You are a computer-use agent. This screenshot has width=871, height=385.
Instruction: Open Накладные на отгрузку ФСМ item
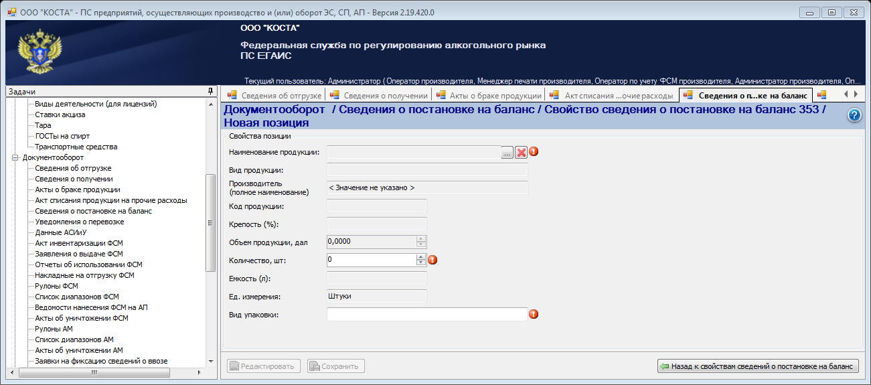tap(84, 275)
